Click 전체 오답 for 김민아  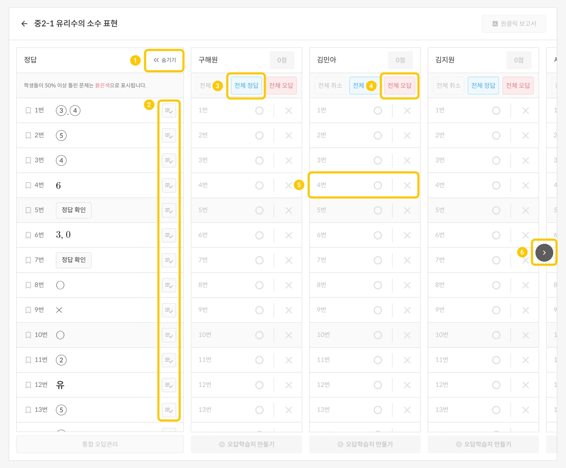click(x=399, y=85)
